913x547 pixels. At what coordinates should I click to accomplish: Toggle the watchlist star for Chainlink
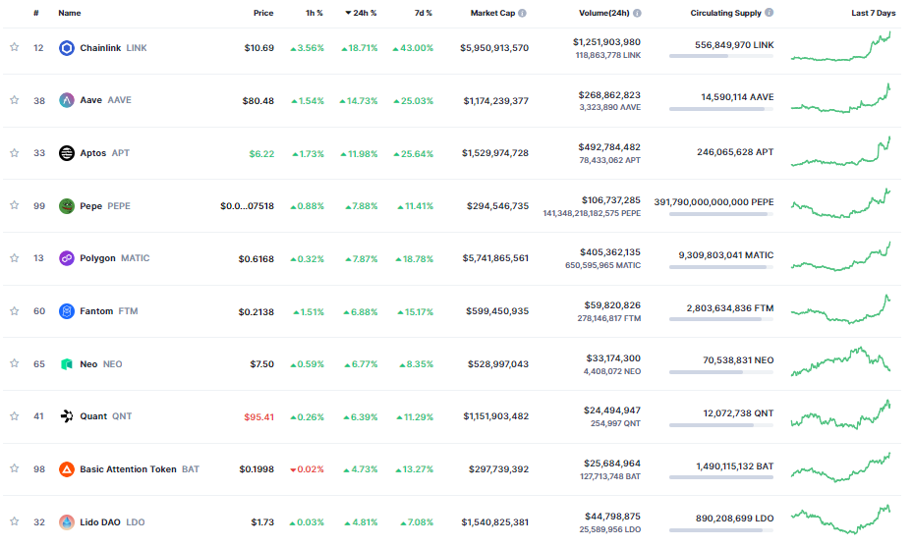coord(15,47)
